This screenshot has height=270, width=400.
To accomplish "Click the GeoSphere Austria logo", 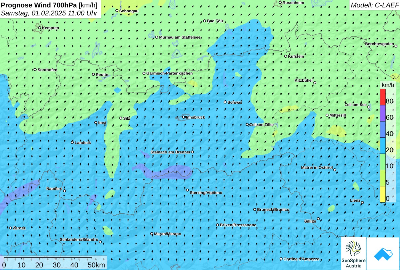I will point(353,253).
